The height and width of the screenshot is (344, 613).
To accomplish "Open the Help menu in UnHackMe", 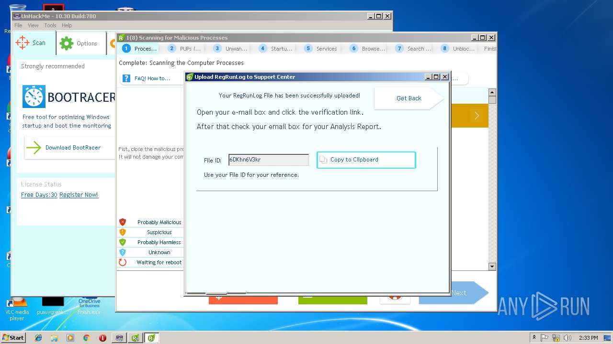I will pyautogui.click(x=67, y=25).
